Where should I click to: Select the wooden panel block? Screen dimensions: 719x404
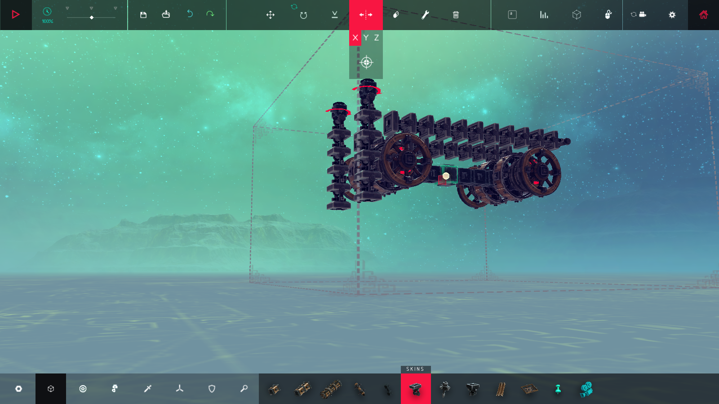click(501, 389)
